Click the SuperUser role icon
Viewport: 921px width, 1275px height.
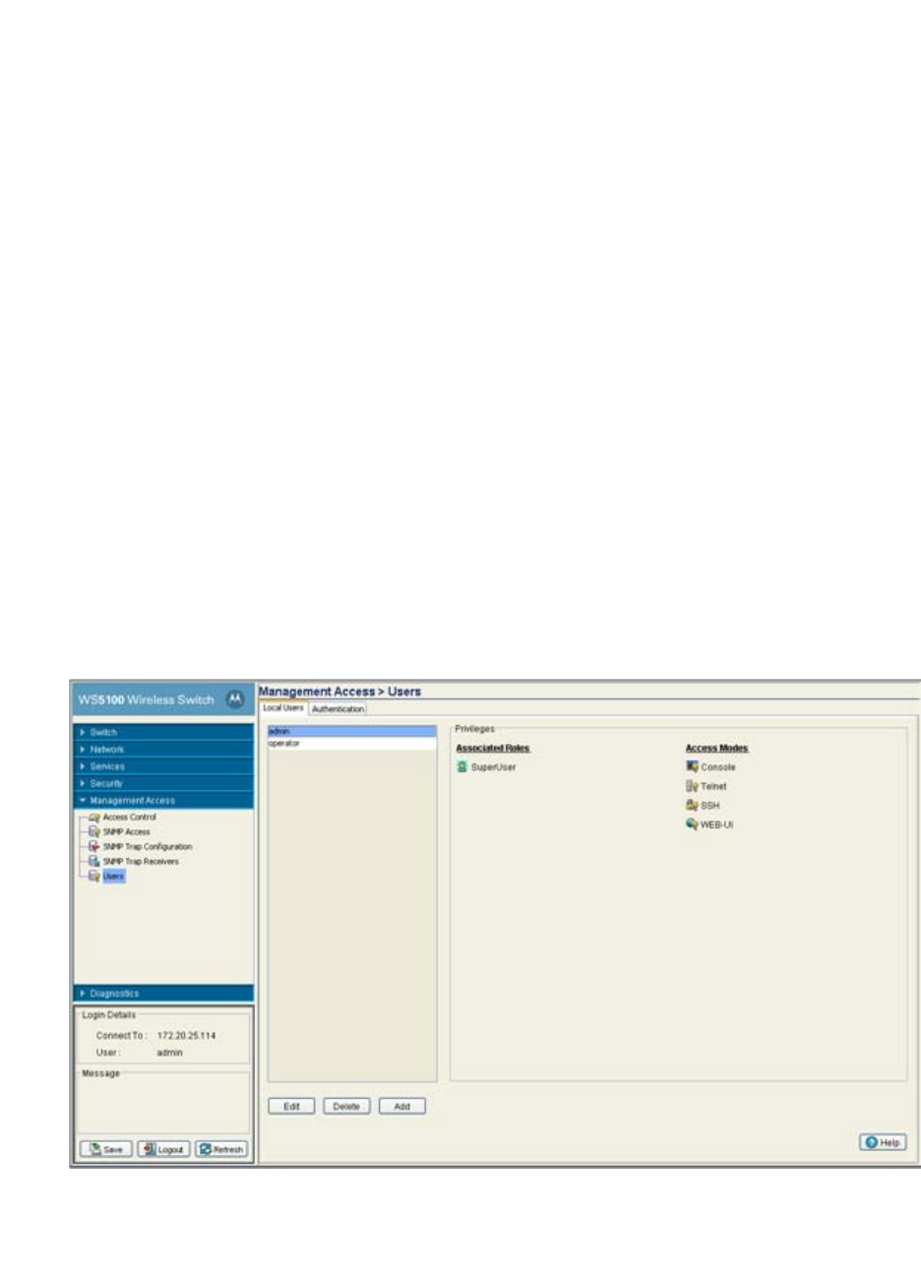pyautogui.click(x=461, y=766)
